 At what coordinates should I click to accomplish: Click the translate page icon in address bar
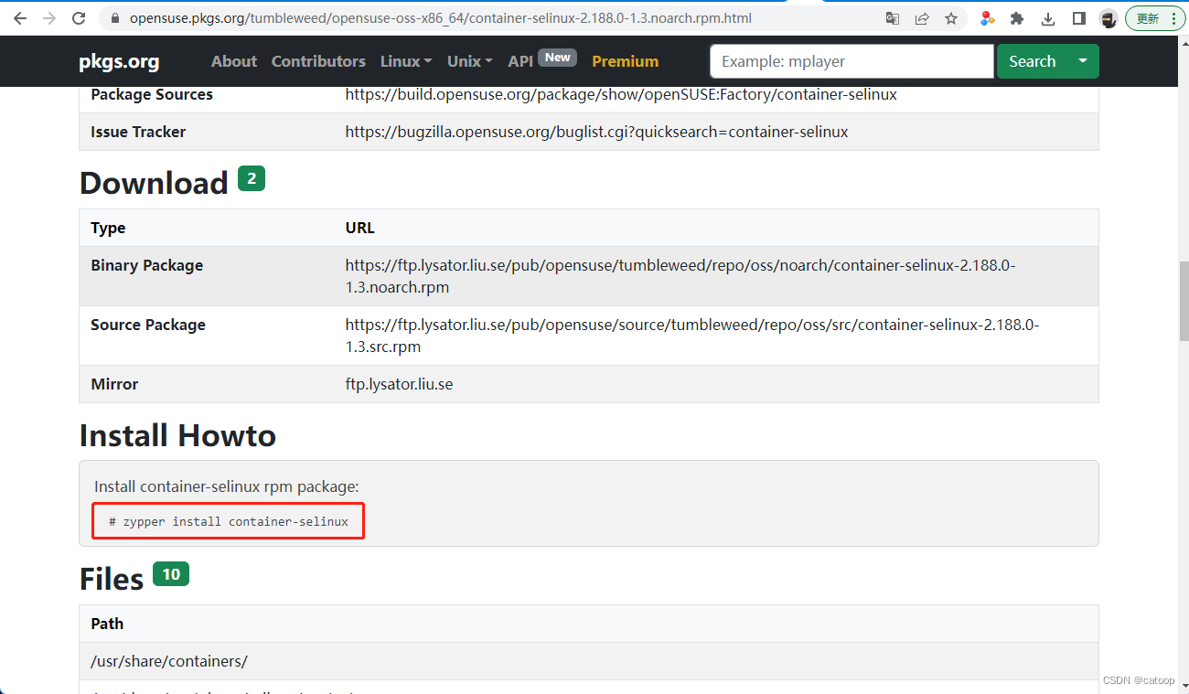892,17
